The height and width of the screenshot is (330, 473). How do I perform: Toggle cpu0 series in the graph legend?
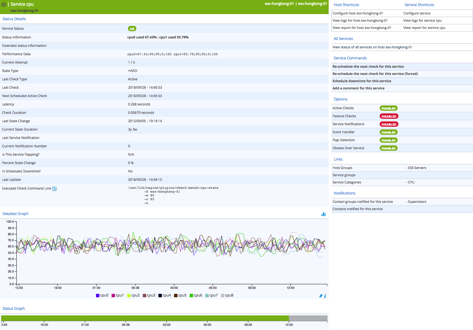point(102,295)
